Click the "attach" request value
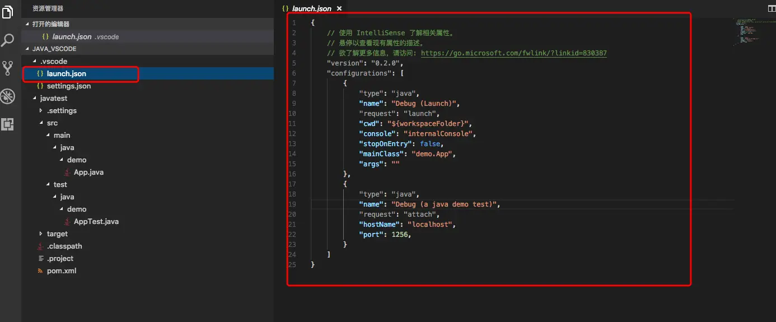The image size is (776, 322). [419, 214]
